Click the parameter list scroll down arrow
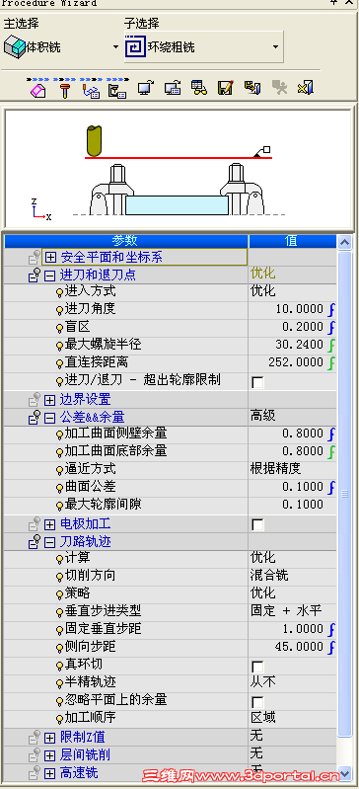The image size is (359, 789). point(345,773)
